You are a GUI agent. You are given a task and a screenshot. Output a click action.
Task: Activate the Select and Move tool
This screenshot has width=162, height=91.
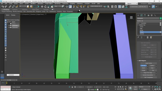(42, 7)
